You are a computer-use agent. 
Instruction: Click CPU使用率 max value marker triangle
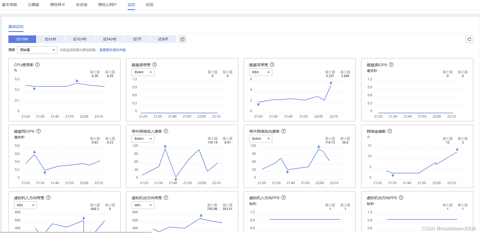77,81
